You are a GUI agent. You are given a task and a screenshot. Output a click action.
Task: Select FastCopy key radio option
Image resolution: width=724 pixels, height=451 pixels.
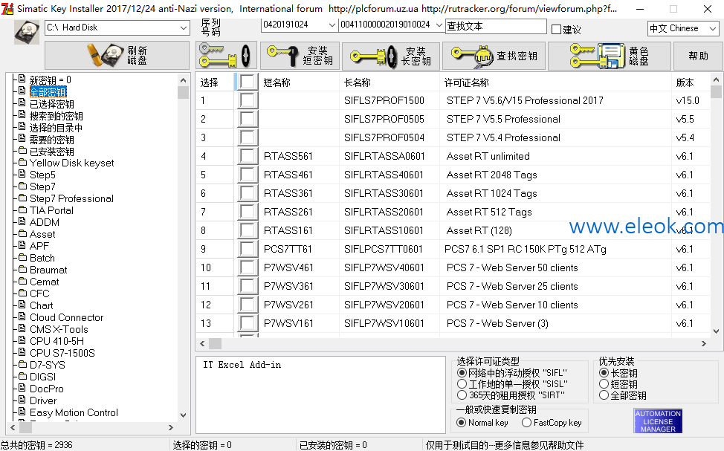[526, 422]
